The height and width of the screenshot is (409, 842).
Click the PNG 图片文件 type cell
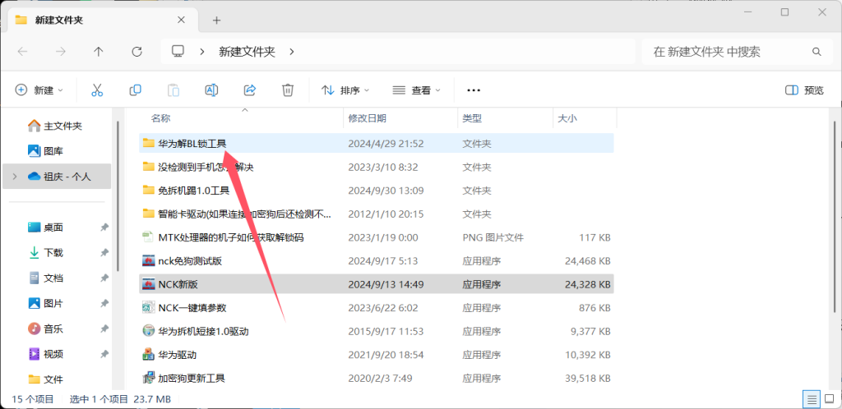(x=493, y=237)
